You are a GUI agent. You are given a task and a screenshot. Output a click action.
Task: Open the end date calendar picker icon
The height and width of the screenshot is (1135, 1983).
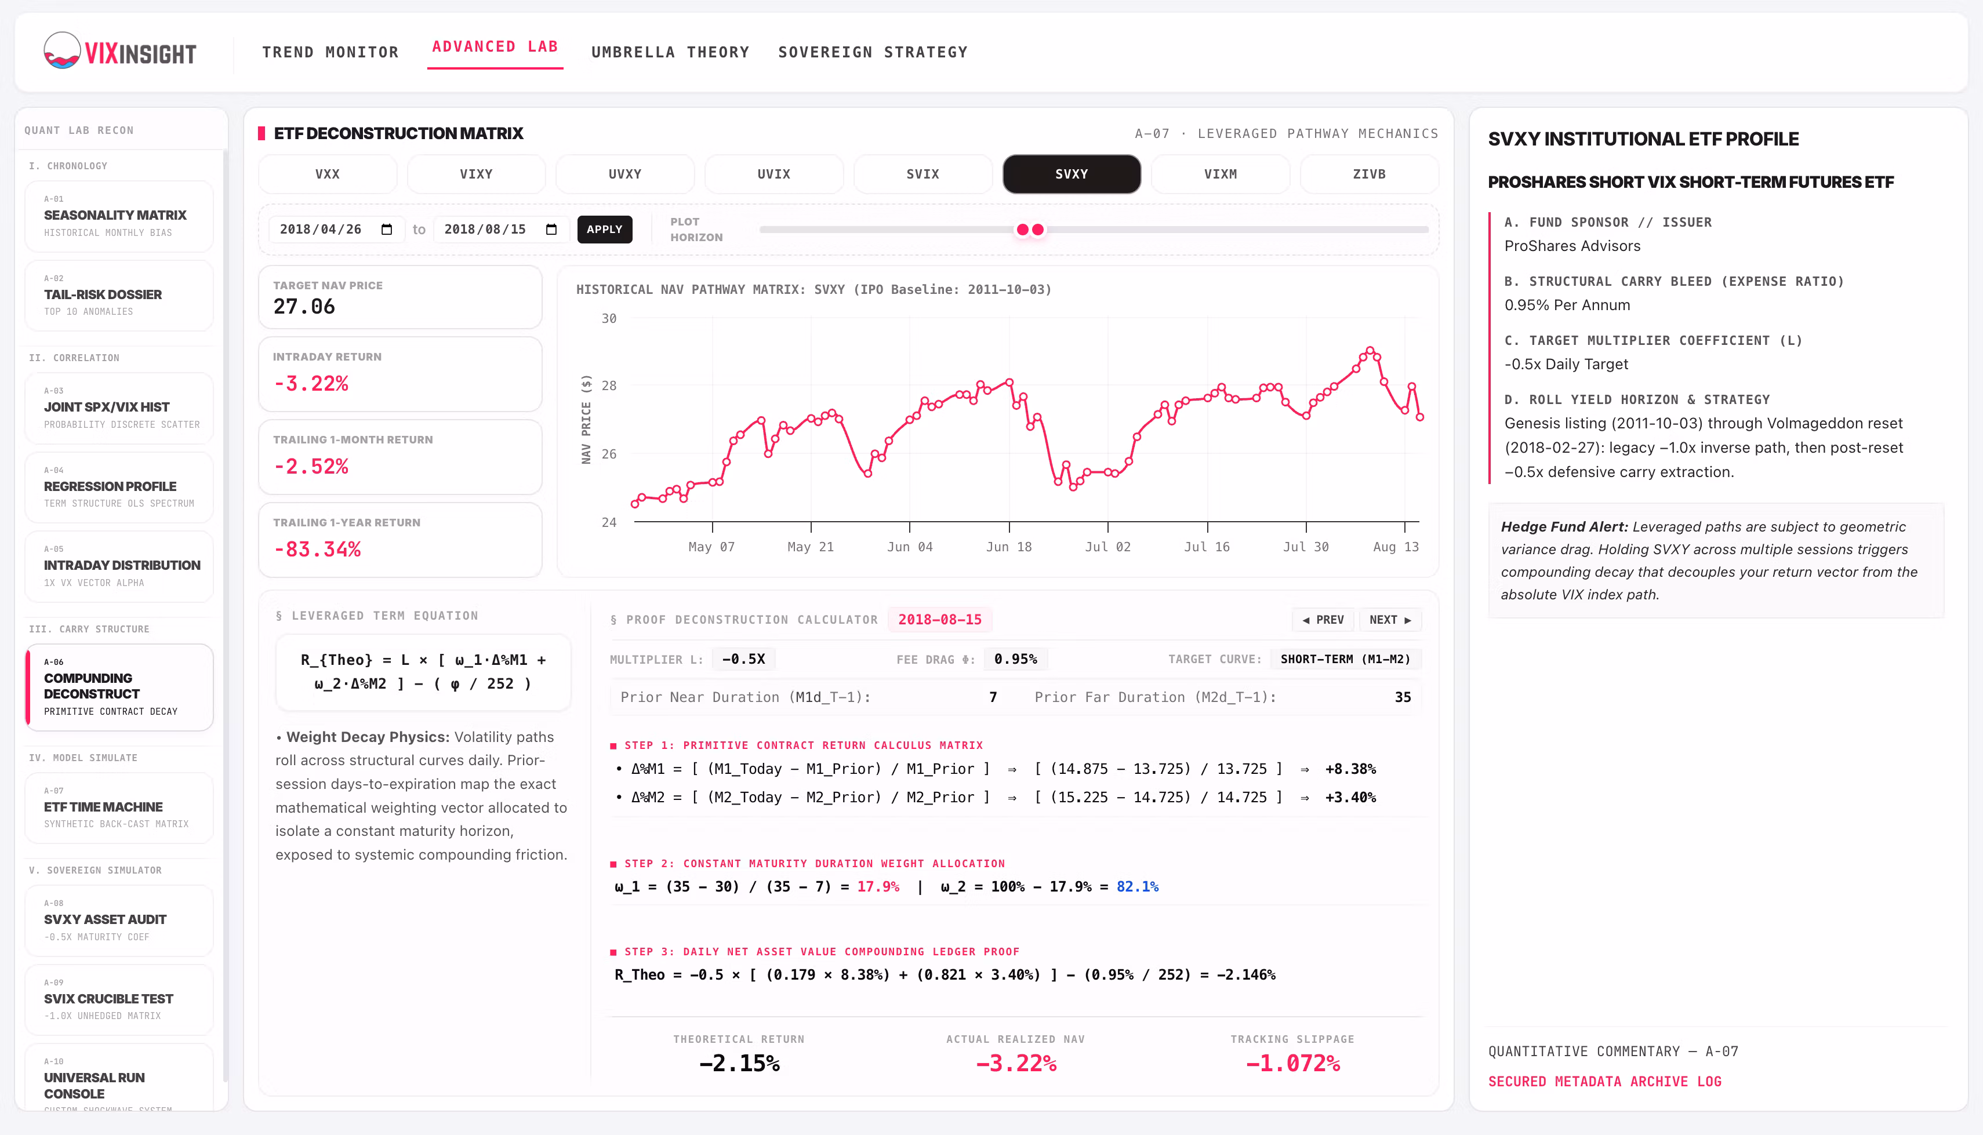tap(551, 229)
